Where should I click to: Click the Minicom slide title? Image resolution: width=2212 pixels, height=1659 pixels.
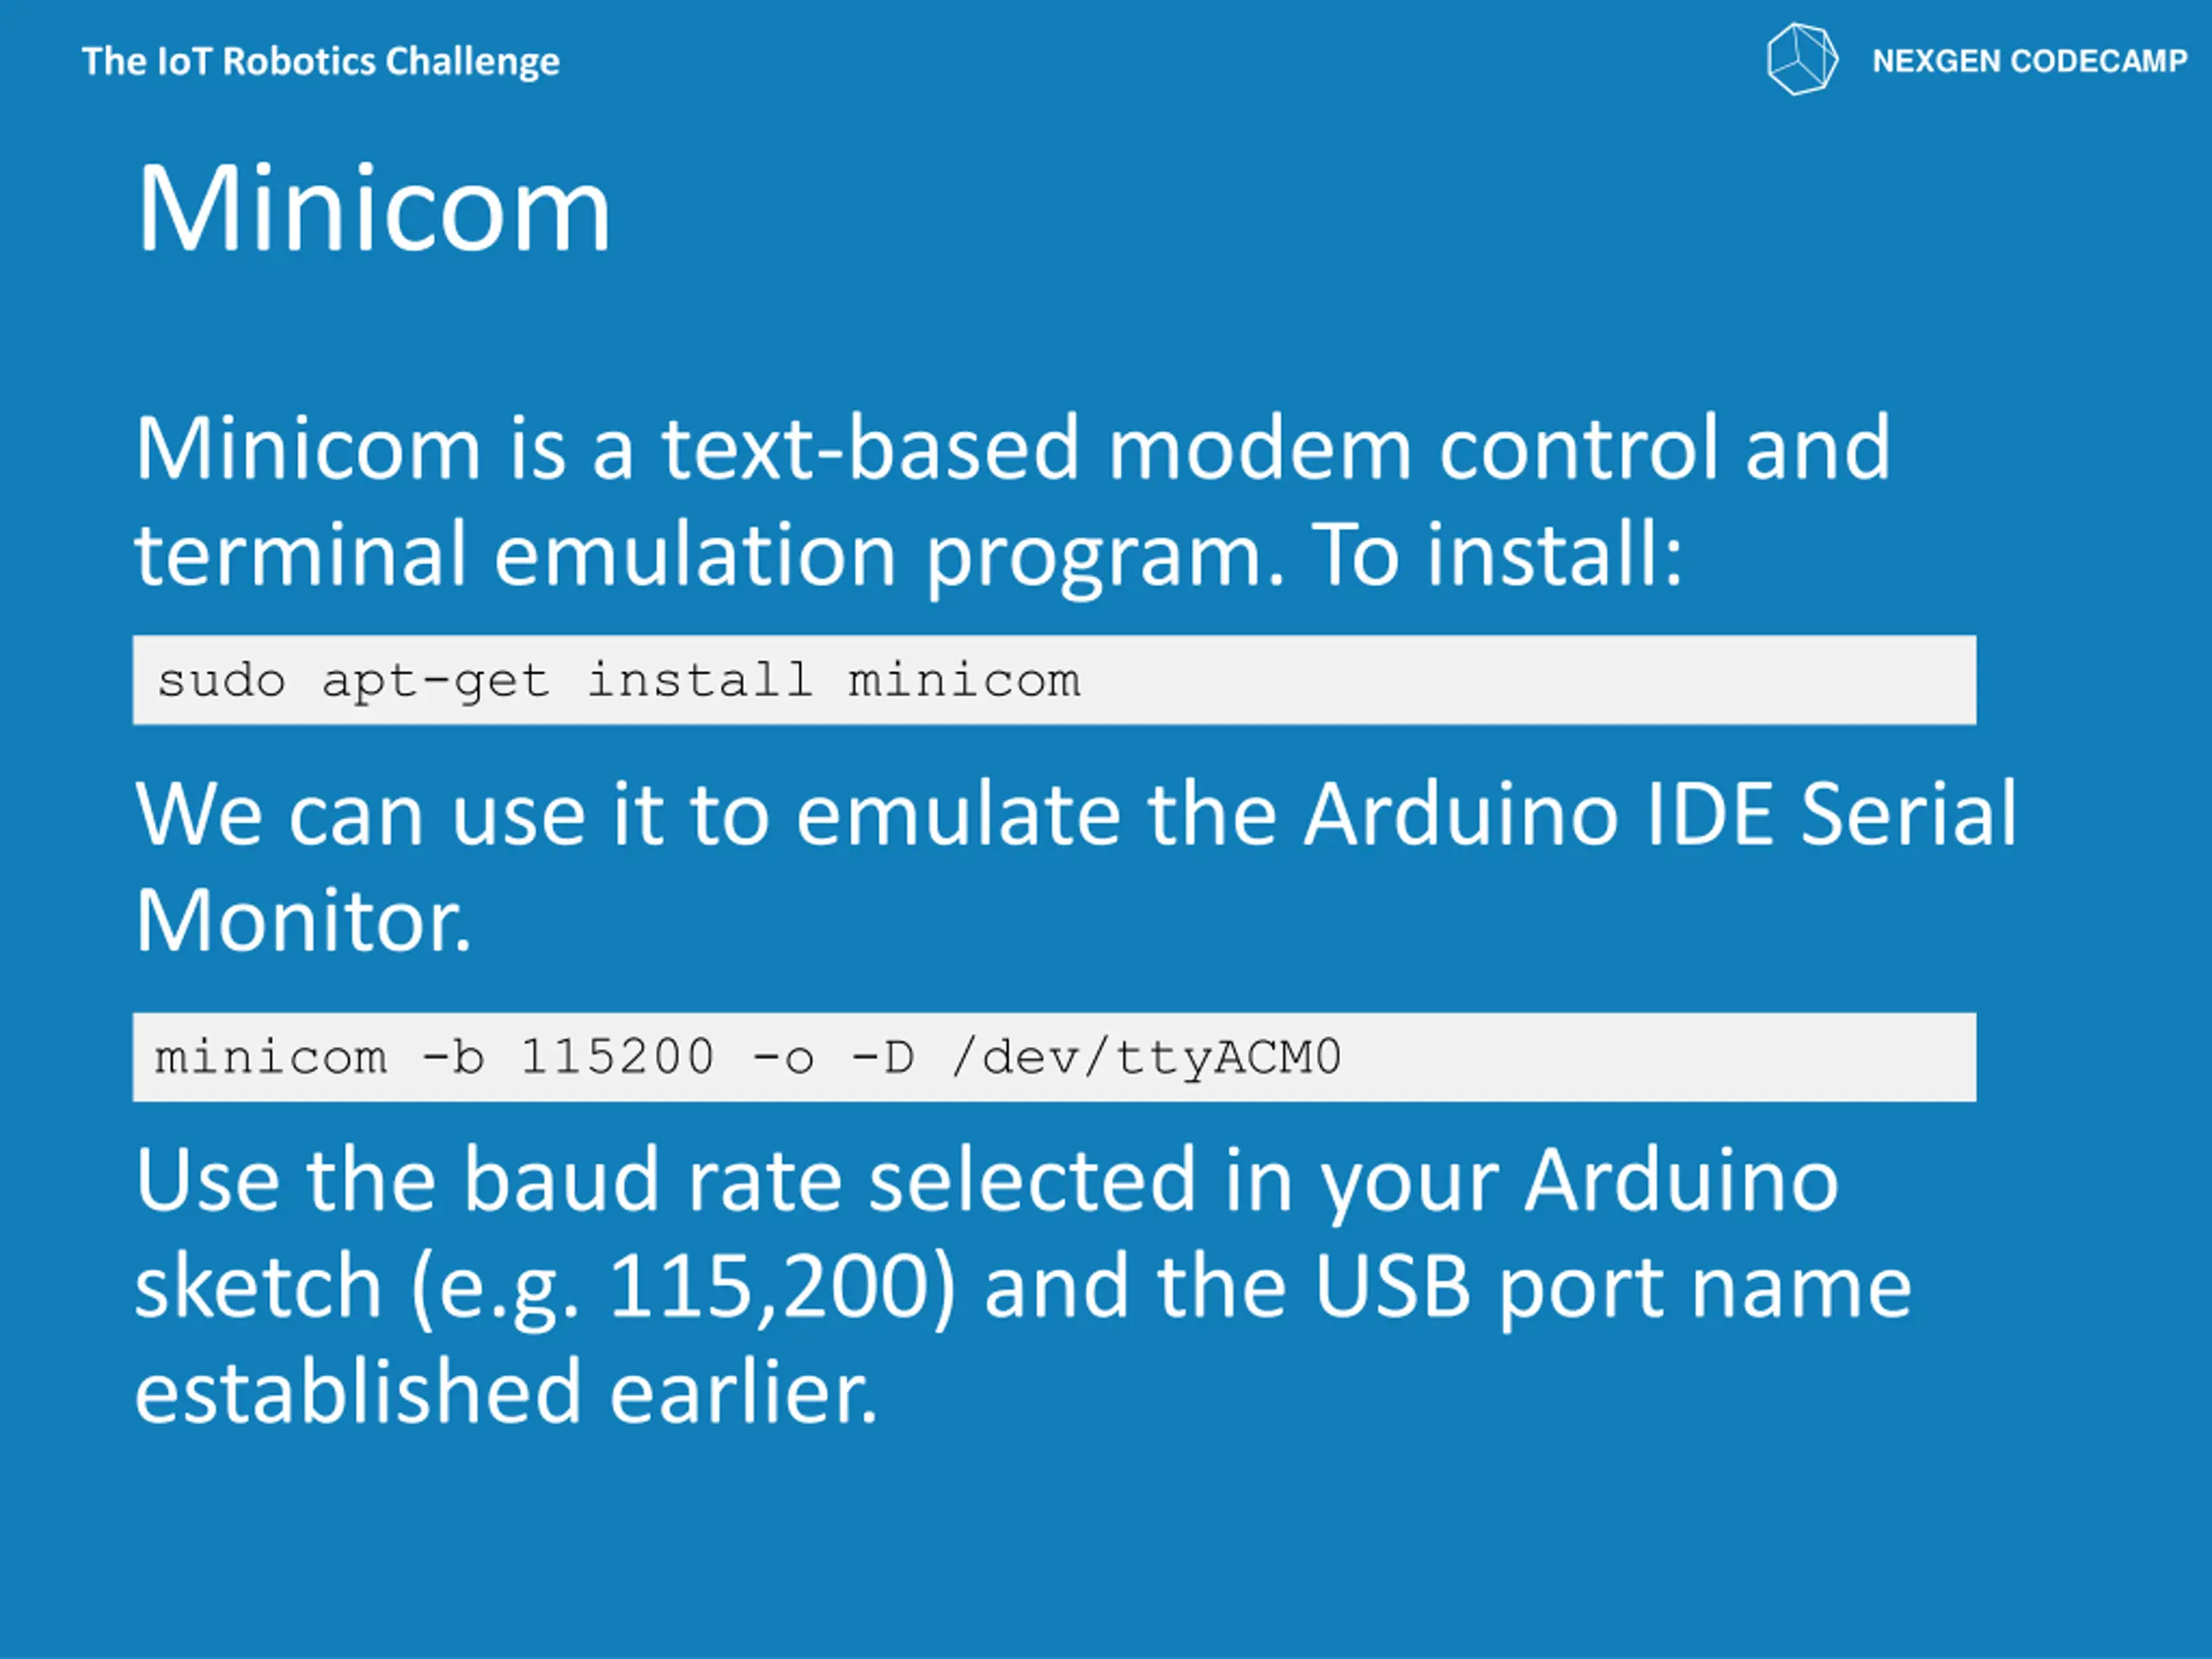pyautogui.click(x=373, y=208)
